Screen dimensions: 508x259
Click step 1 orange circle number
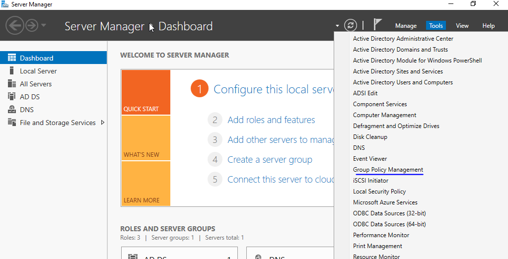click(200, 88)
